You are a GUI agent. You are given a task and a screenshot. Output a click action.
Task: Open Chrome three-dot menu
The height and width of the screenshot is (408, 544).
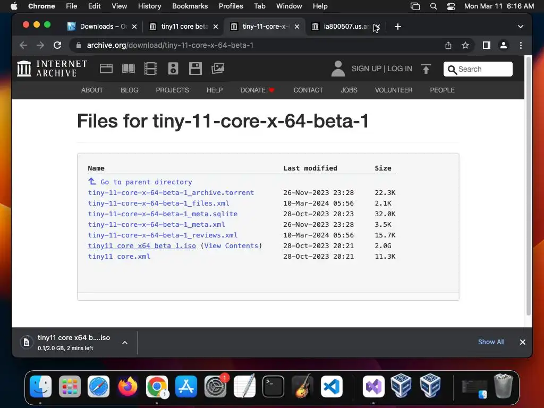tap(521, 46)
